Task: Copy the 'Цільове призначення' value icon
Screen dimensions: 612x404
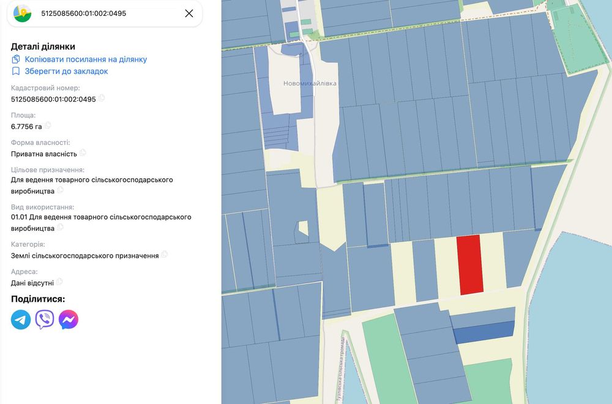Action: pyautogui.click(x=60, y=190)
